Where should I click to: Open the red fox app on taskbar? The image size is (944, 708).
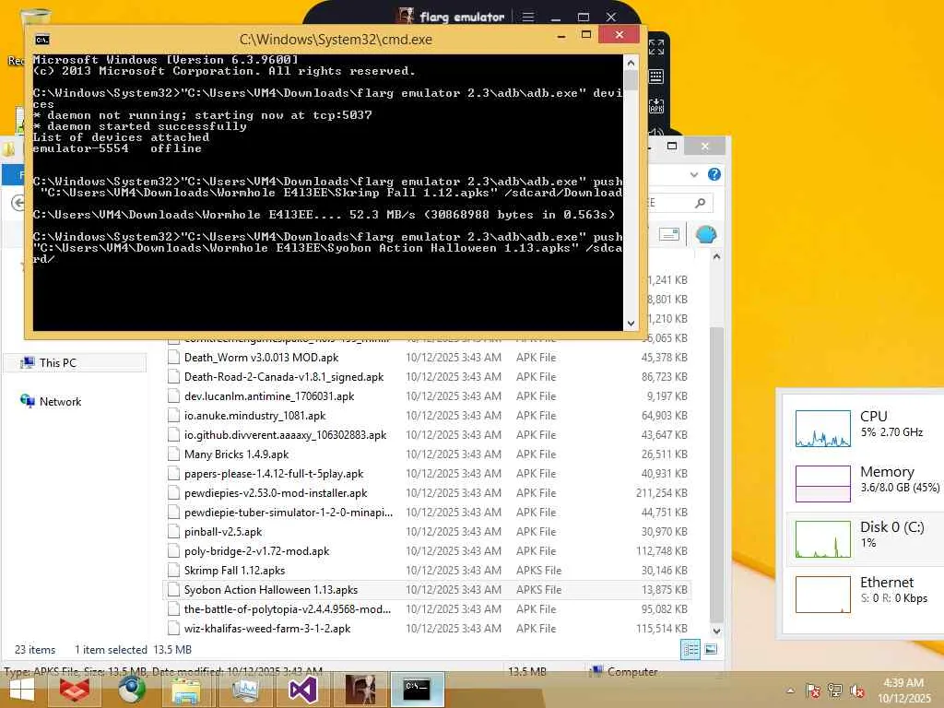point(75,690)
